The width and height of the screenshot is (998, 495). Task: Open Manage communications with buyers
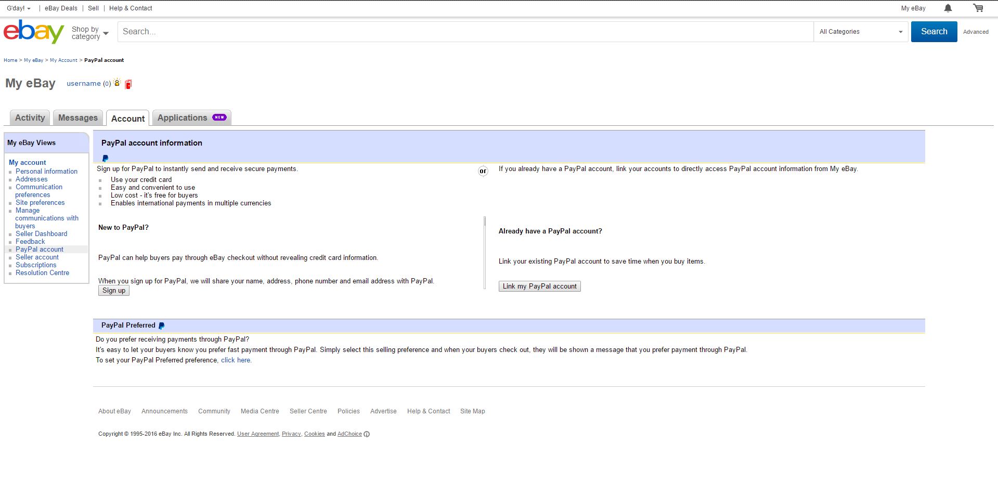[x=47, y=218]
